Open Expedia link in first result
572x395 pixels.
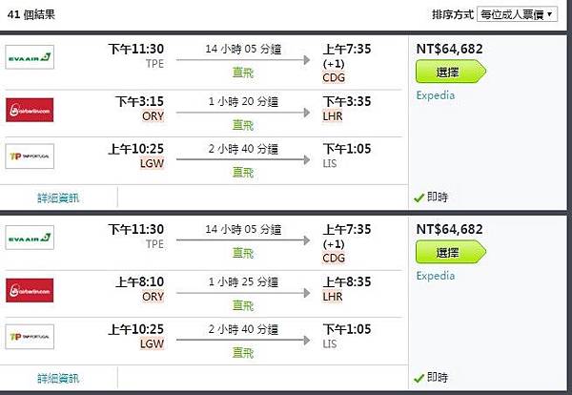point(436,95)
